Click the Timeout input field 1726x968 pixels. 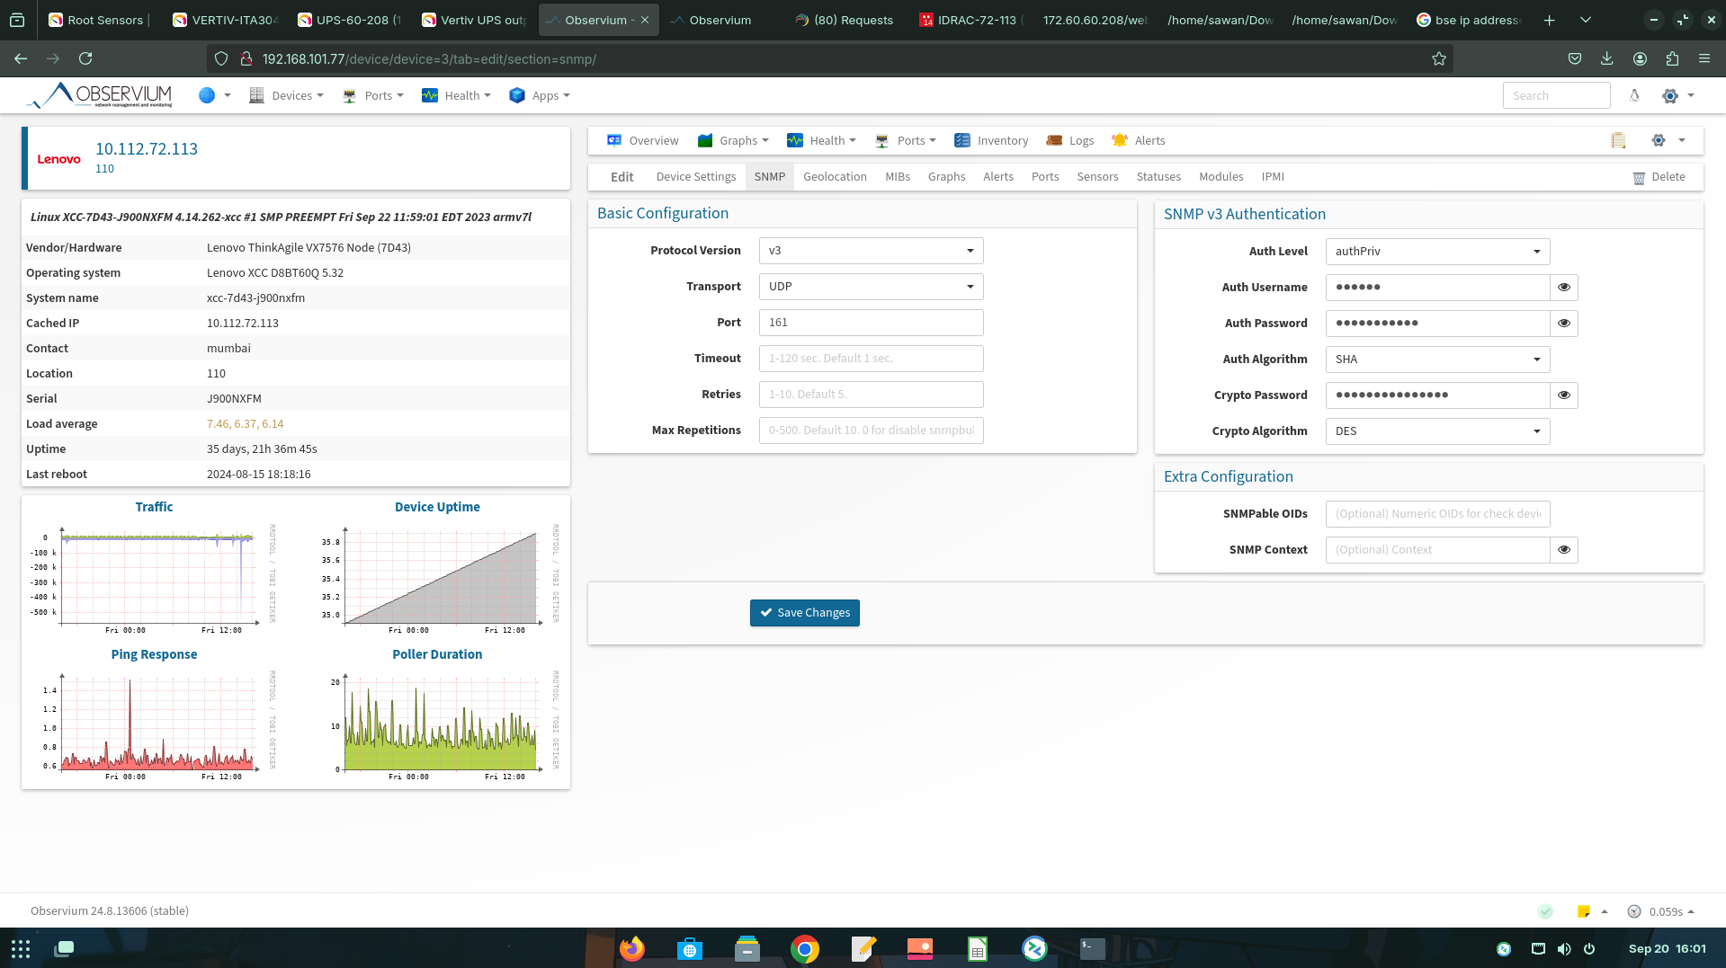click(x=871, y=359)
